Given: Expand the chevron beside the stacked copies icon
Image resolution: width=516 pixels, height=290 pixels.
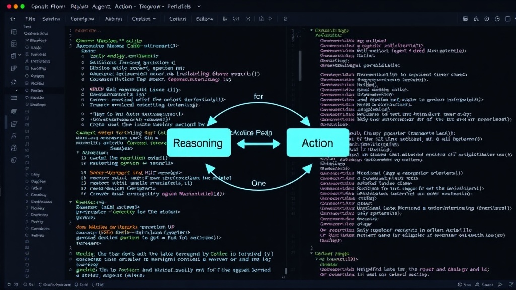Looking at the screenshot, I should point(20,55).
